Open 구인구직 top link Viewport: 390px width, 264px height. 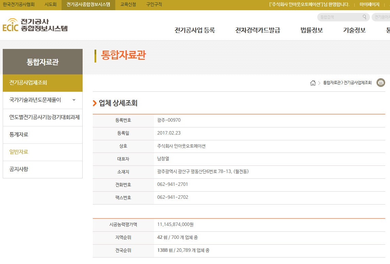154,4
